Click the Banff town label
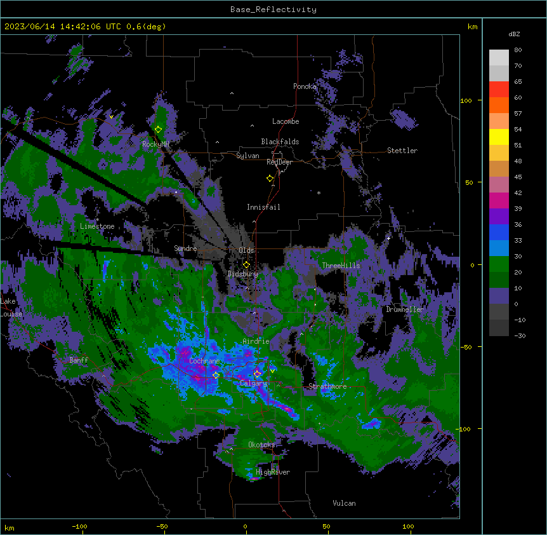This screenshot has width=547, height=535. [79, 360]
